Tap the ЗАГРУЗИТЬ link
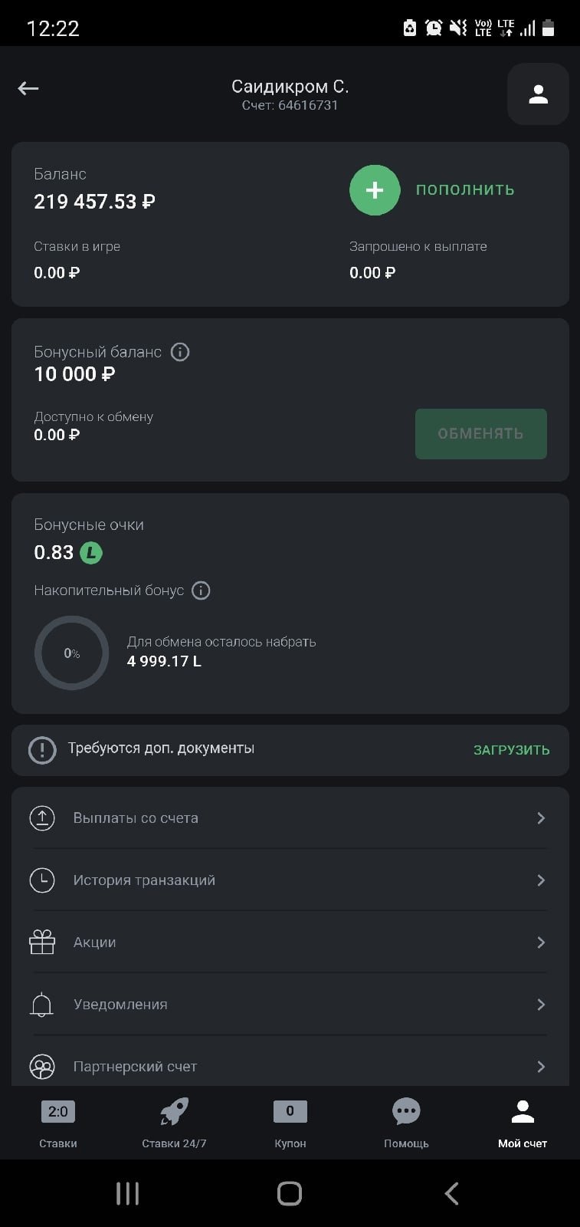This screenshot has width=580, height=1227. (x=511, y=750)
